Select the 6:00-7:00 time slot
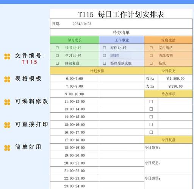Image resolution: width=194 pixels, height=189 pixels. coord(75,78)
